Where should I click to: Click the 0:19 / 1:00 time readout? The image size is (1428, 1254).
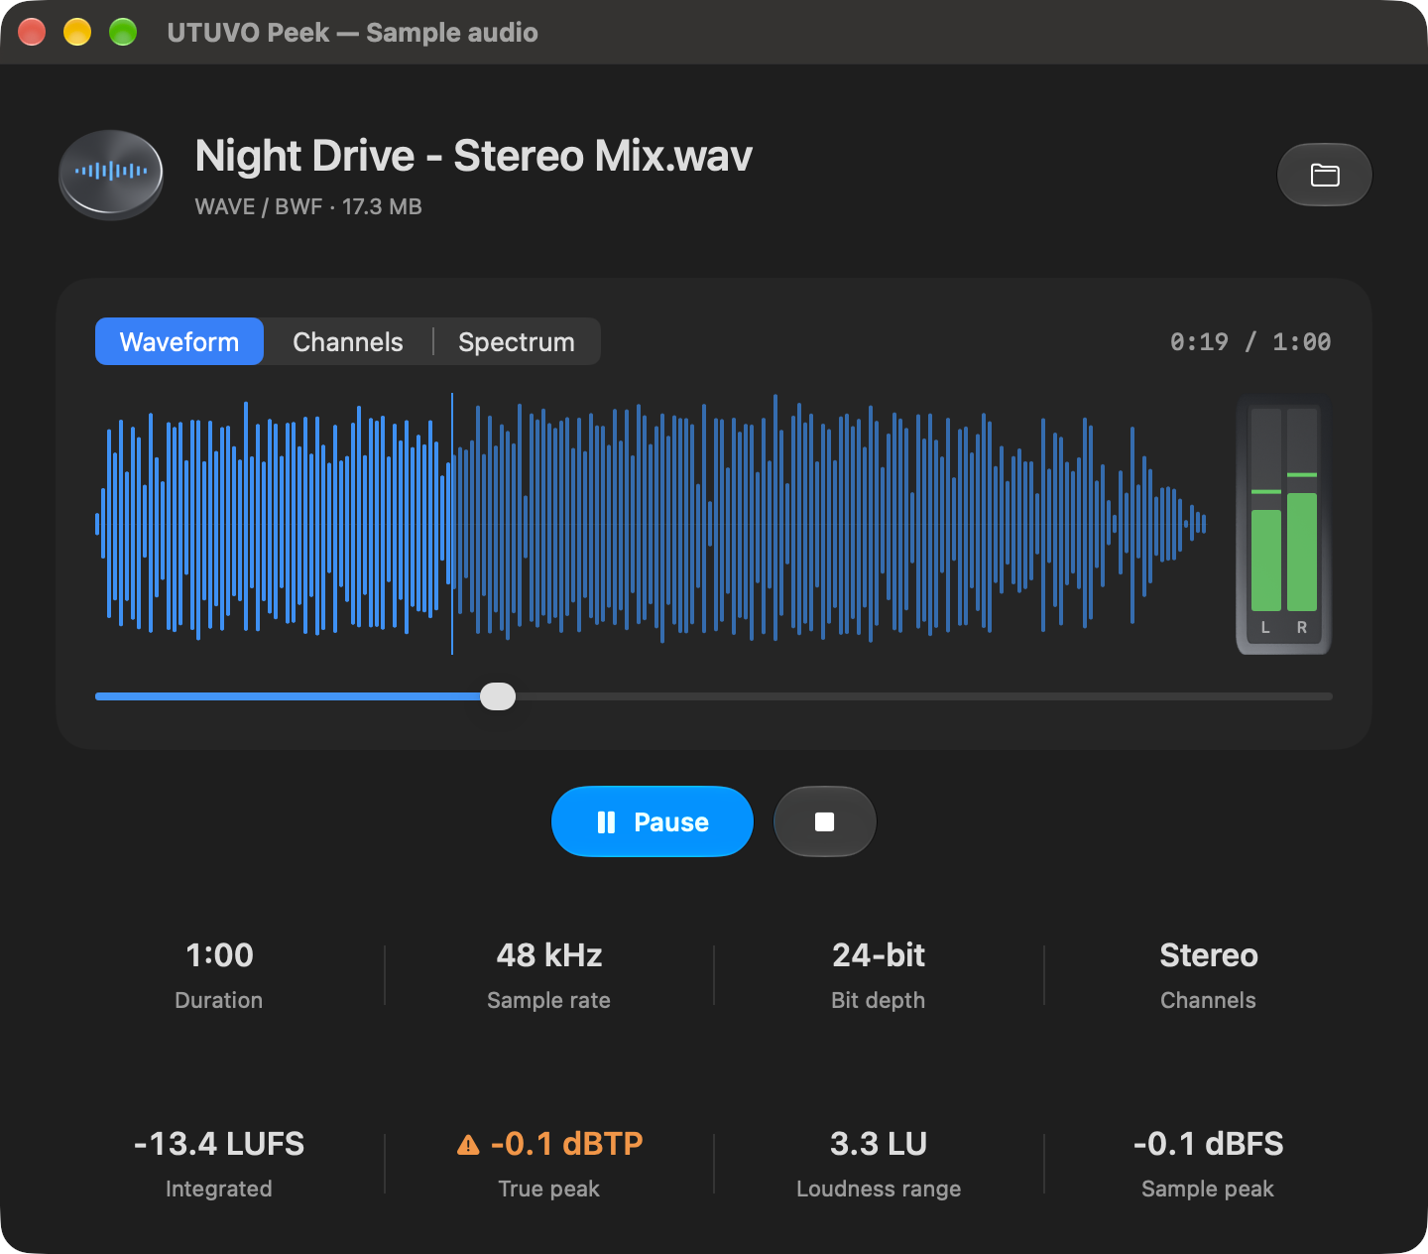[1250, 342]
